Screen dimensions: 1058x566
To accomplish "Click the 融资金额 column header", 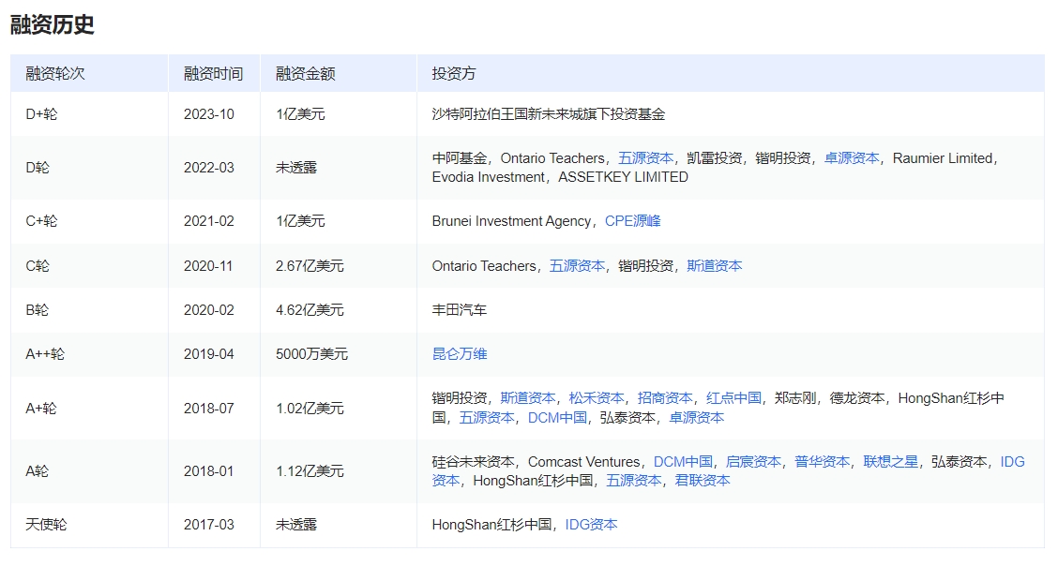I will (x=306, y=73).
